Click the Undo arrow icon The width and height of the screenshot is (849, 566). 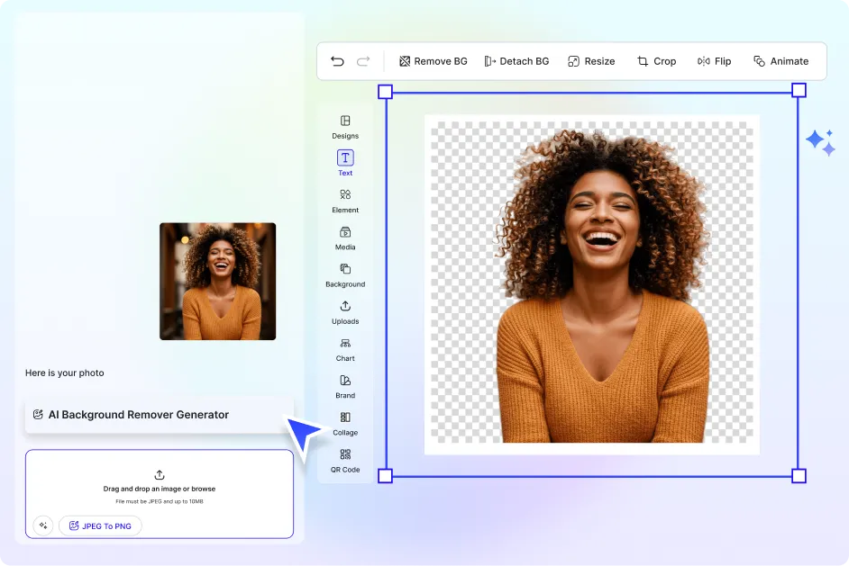coord(337,61)
